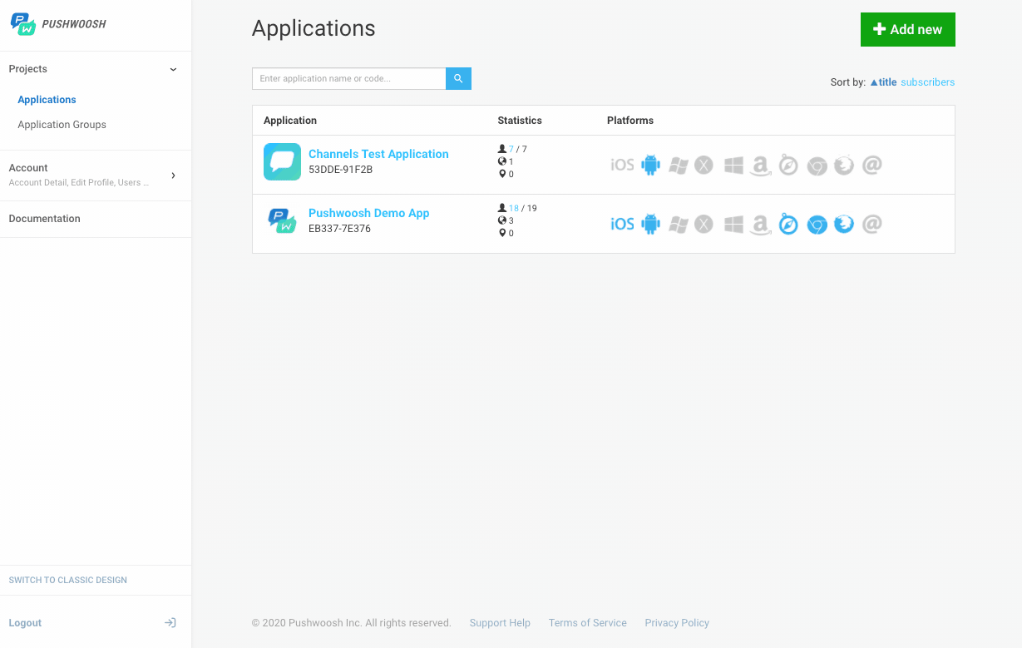Open the Channels Test Application link
1022x648 pixels.
point(378,154)
